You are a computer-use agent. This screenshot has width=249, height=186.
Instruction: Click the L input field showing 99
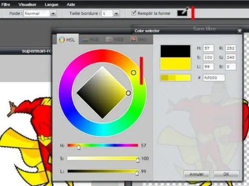pos(208,67)
